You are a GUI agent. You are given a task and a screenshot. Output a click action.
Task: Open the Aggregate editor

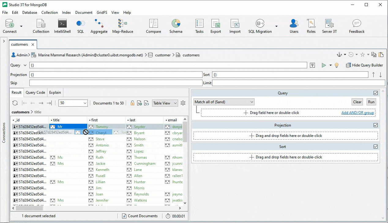click(x=99, y=26)
